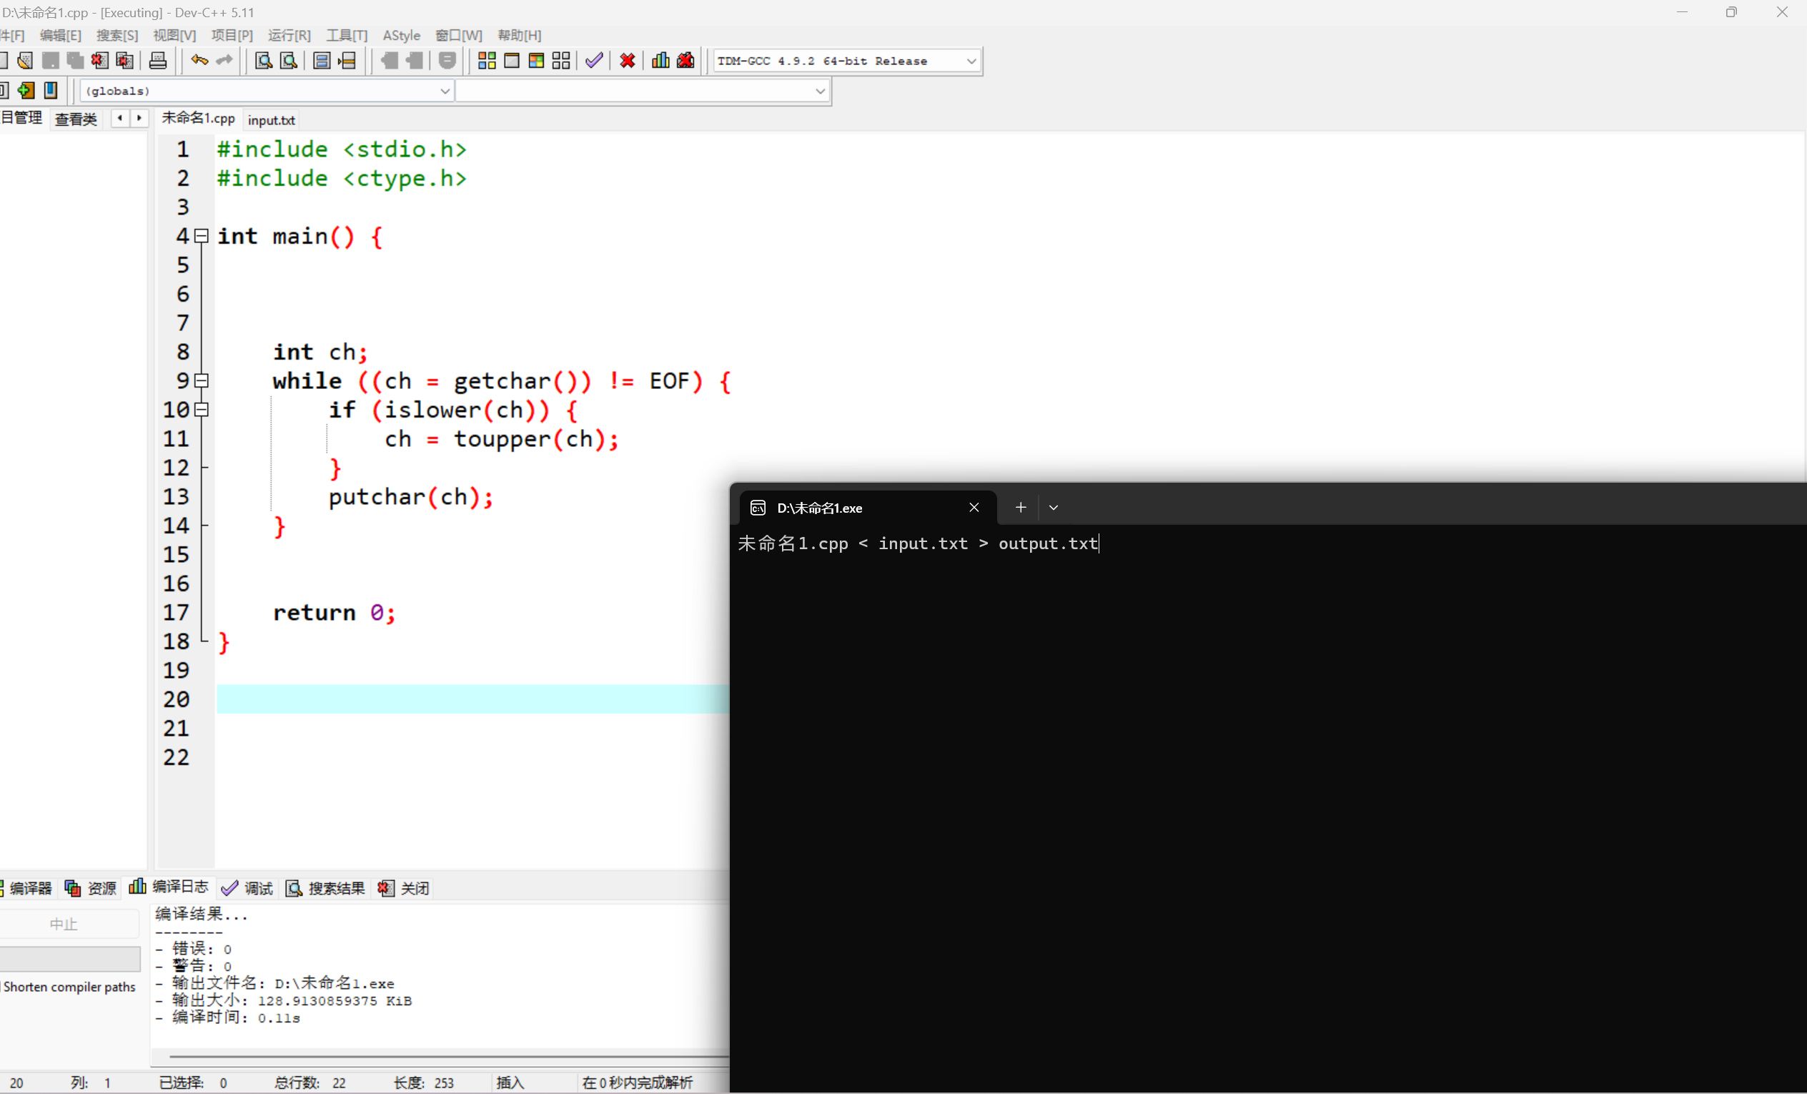Switch to the input.txt editor tab
The height and width of the screenshot is (1094, 1807).
tap(272, 119)
